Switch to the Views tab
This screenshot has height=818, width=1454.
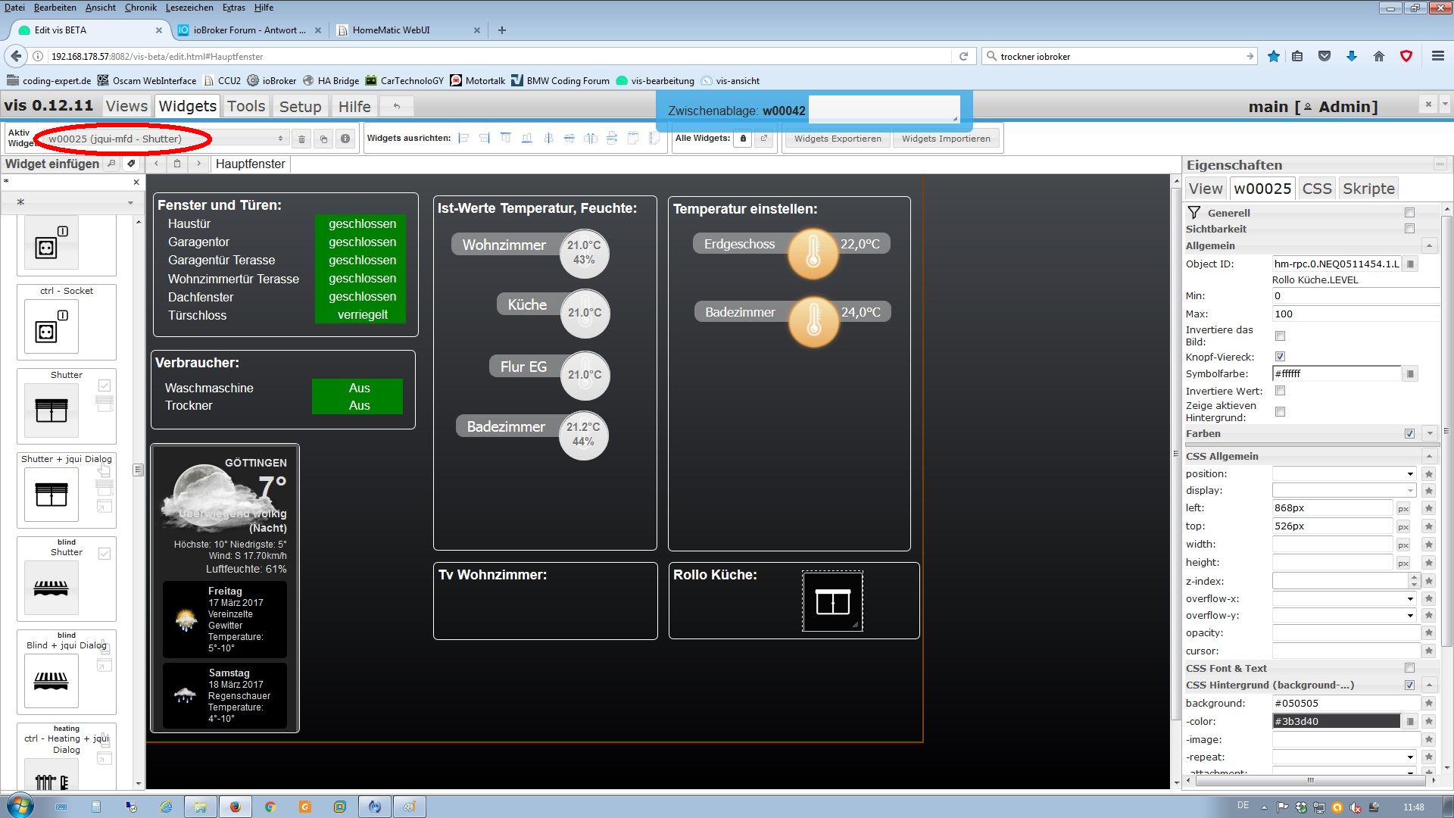tap(126, 107)
